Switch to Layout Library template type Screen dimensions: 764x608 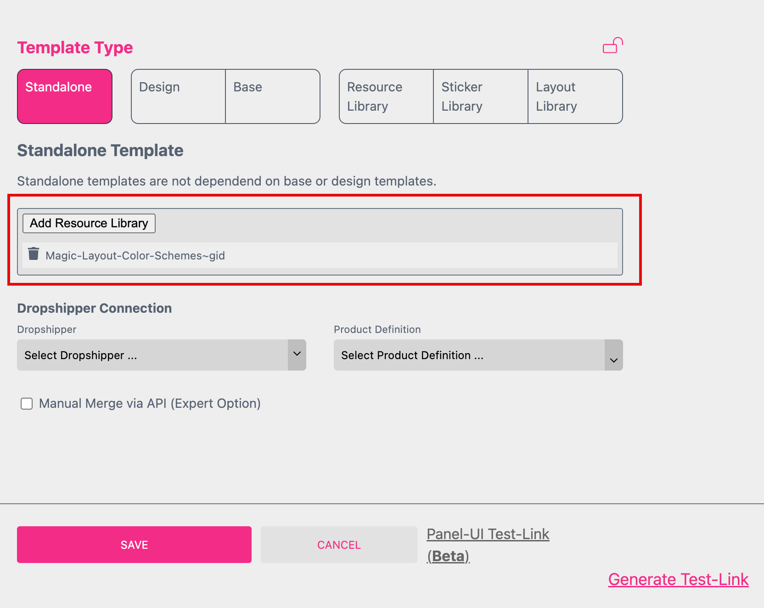(575, 96)
